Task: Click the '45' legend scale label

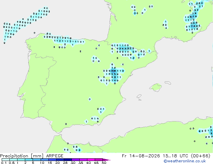Action: tap(96, 163)
